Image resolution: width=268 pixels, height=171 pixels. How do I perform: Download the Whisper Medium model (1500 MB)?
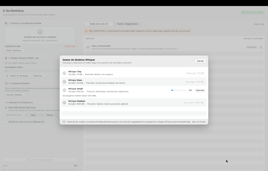click(194, 103)
